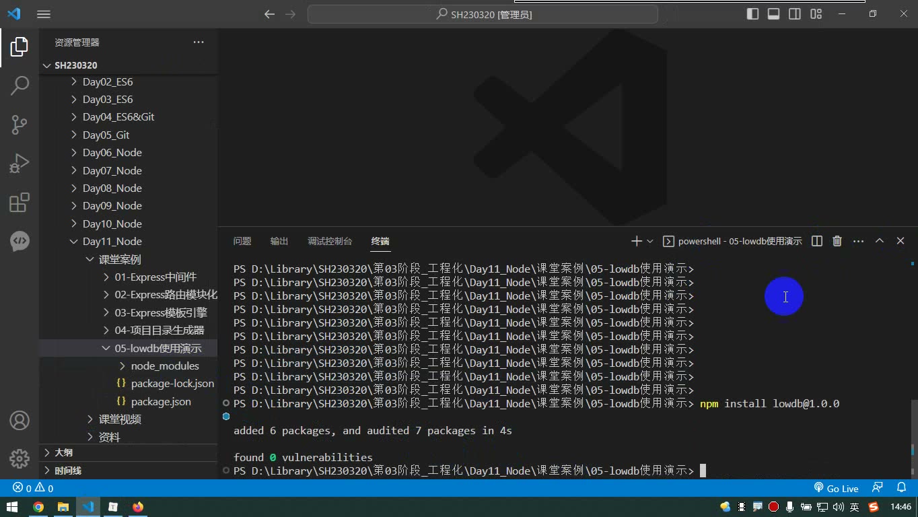Open the Run and Debug view
Image resolution: width=918 pixels, height=517 pixels.
click(20, 164)
